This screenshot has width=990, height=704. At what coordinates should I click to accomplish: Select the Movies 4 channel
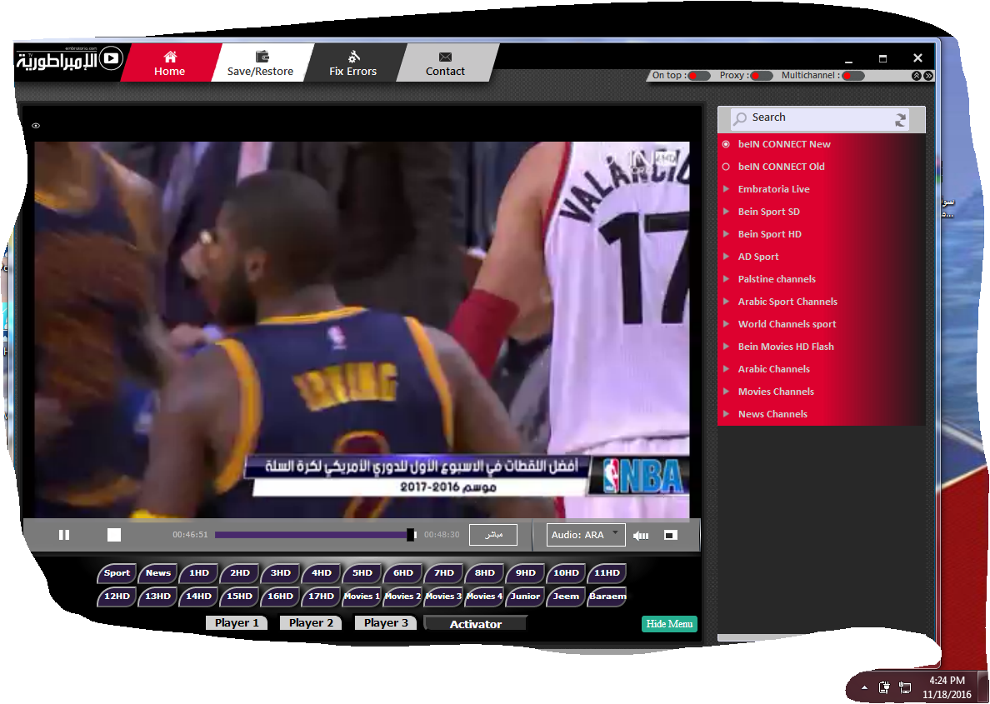pos(485,597)
